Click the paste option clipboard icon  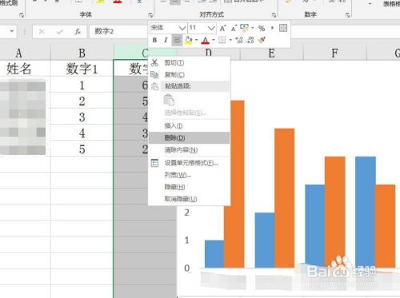(169, 100)
